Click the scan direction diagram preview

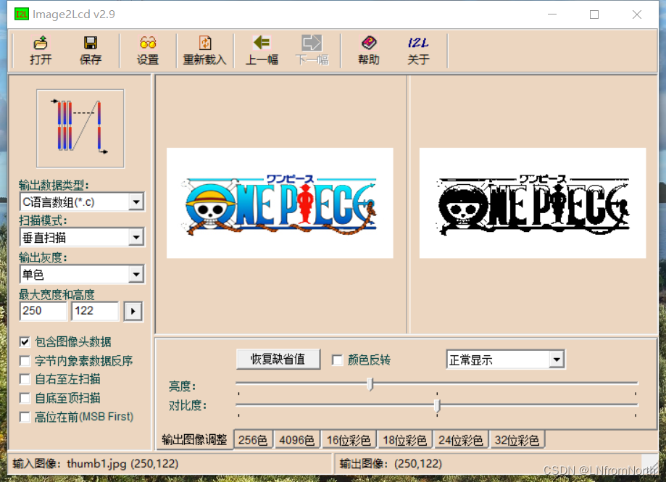pos(80,128)
